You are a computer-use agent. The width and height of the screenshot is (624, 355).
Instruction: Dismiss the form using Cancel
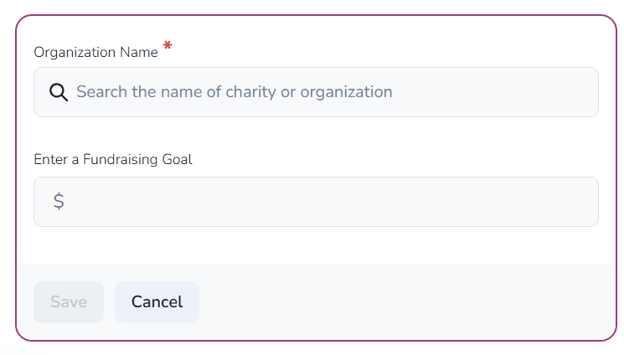[157, 302]
